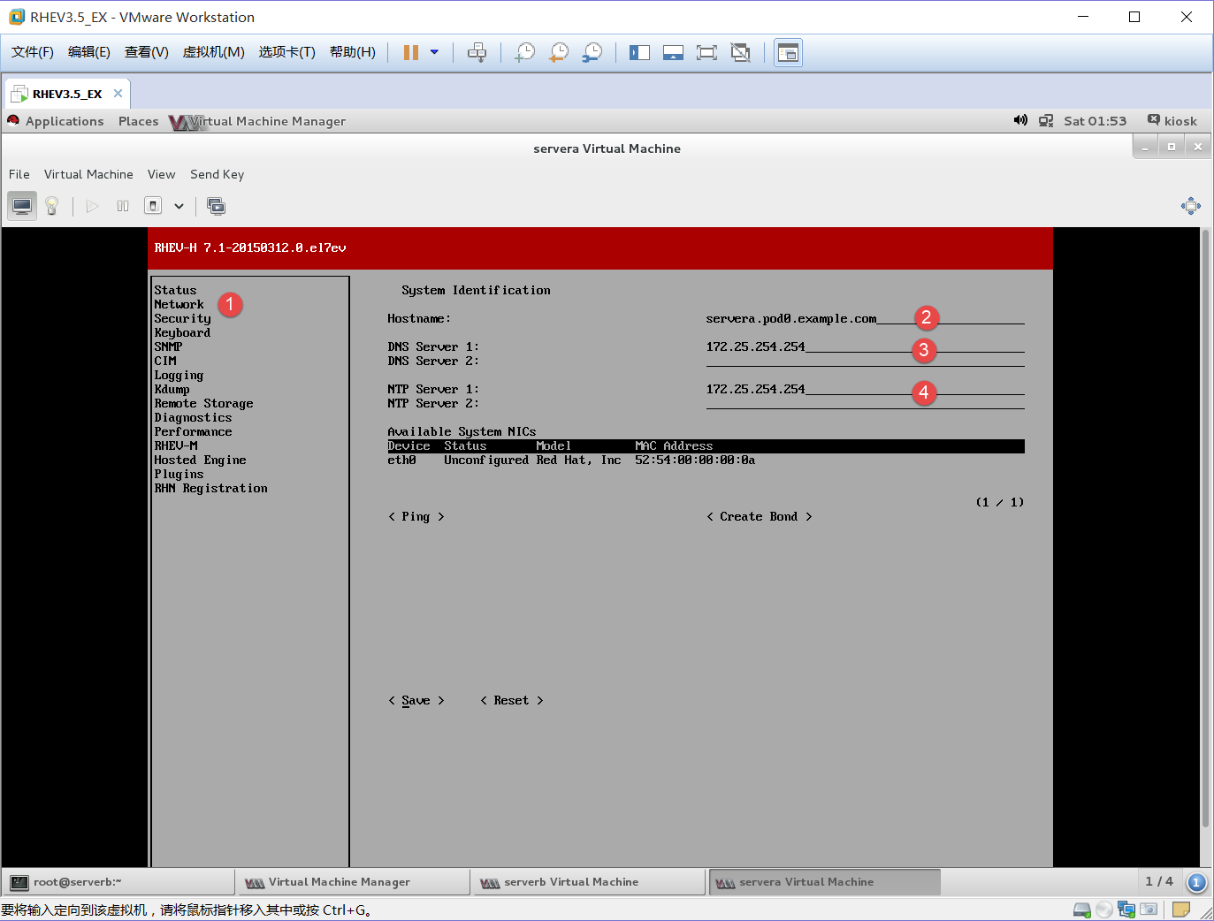Show virtual hardware details with lightbulb icon
The height and width of the screenshot is (921, 1214).
(x=52, y=206)
